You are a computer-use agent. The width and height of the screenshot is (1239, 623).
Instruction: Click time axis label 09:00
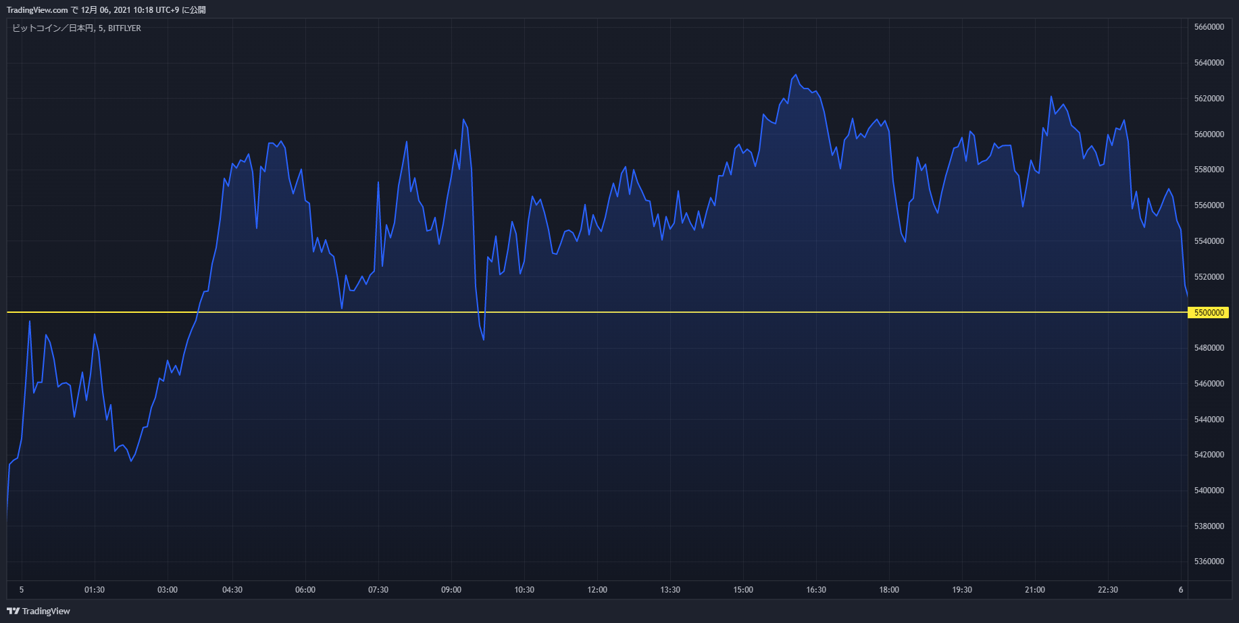click(x=451, y=590)
